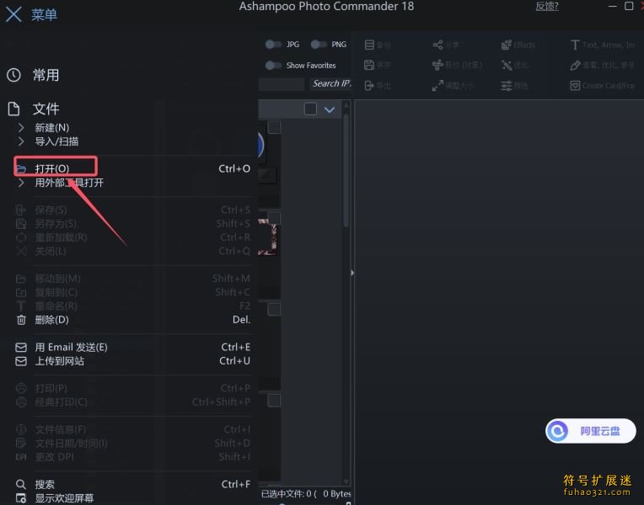Click the Create Card/Frame heart icon

point(575,85)
